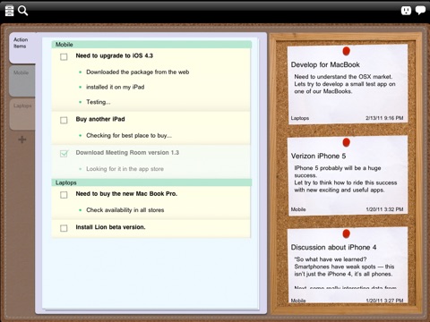Select installed it on my iPad bullet

116,87
